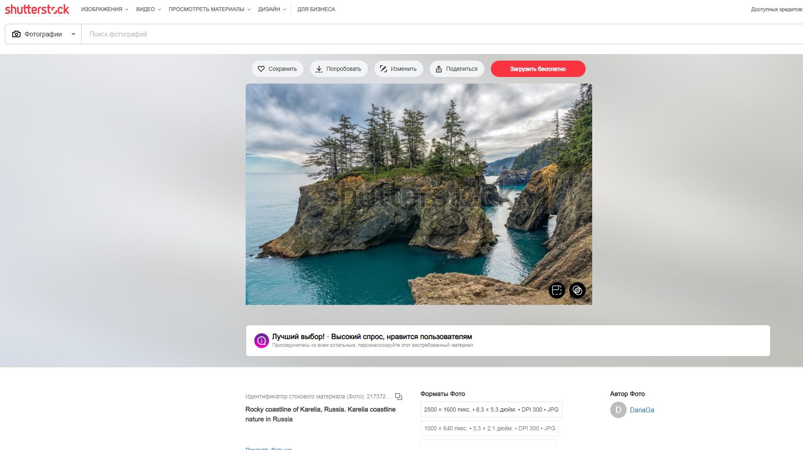Click the share icon on Поделиться

(439, 69)
